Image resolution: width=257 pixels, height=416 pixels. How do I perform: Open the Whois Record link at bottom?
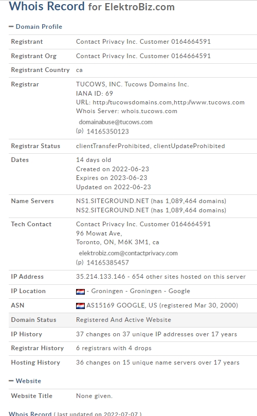tap(30, 413)
